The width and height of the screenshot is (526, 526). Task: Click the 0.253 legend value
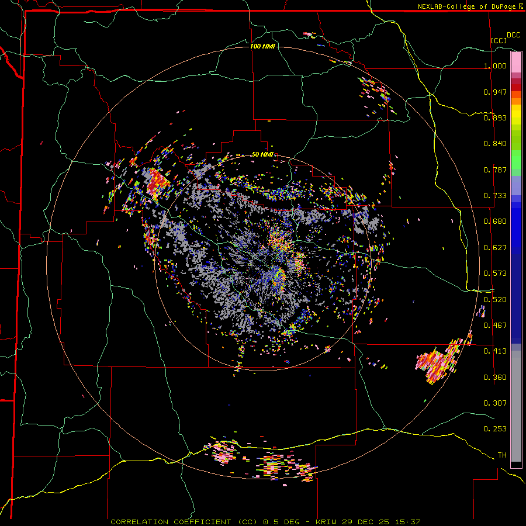[495, 429]
